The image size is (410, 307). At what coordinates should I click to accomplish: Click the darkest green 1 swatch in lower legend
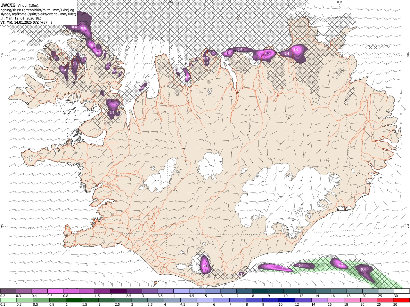click(x=74, y=300)
